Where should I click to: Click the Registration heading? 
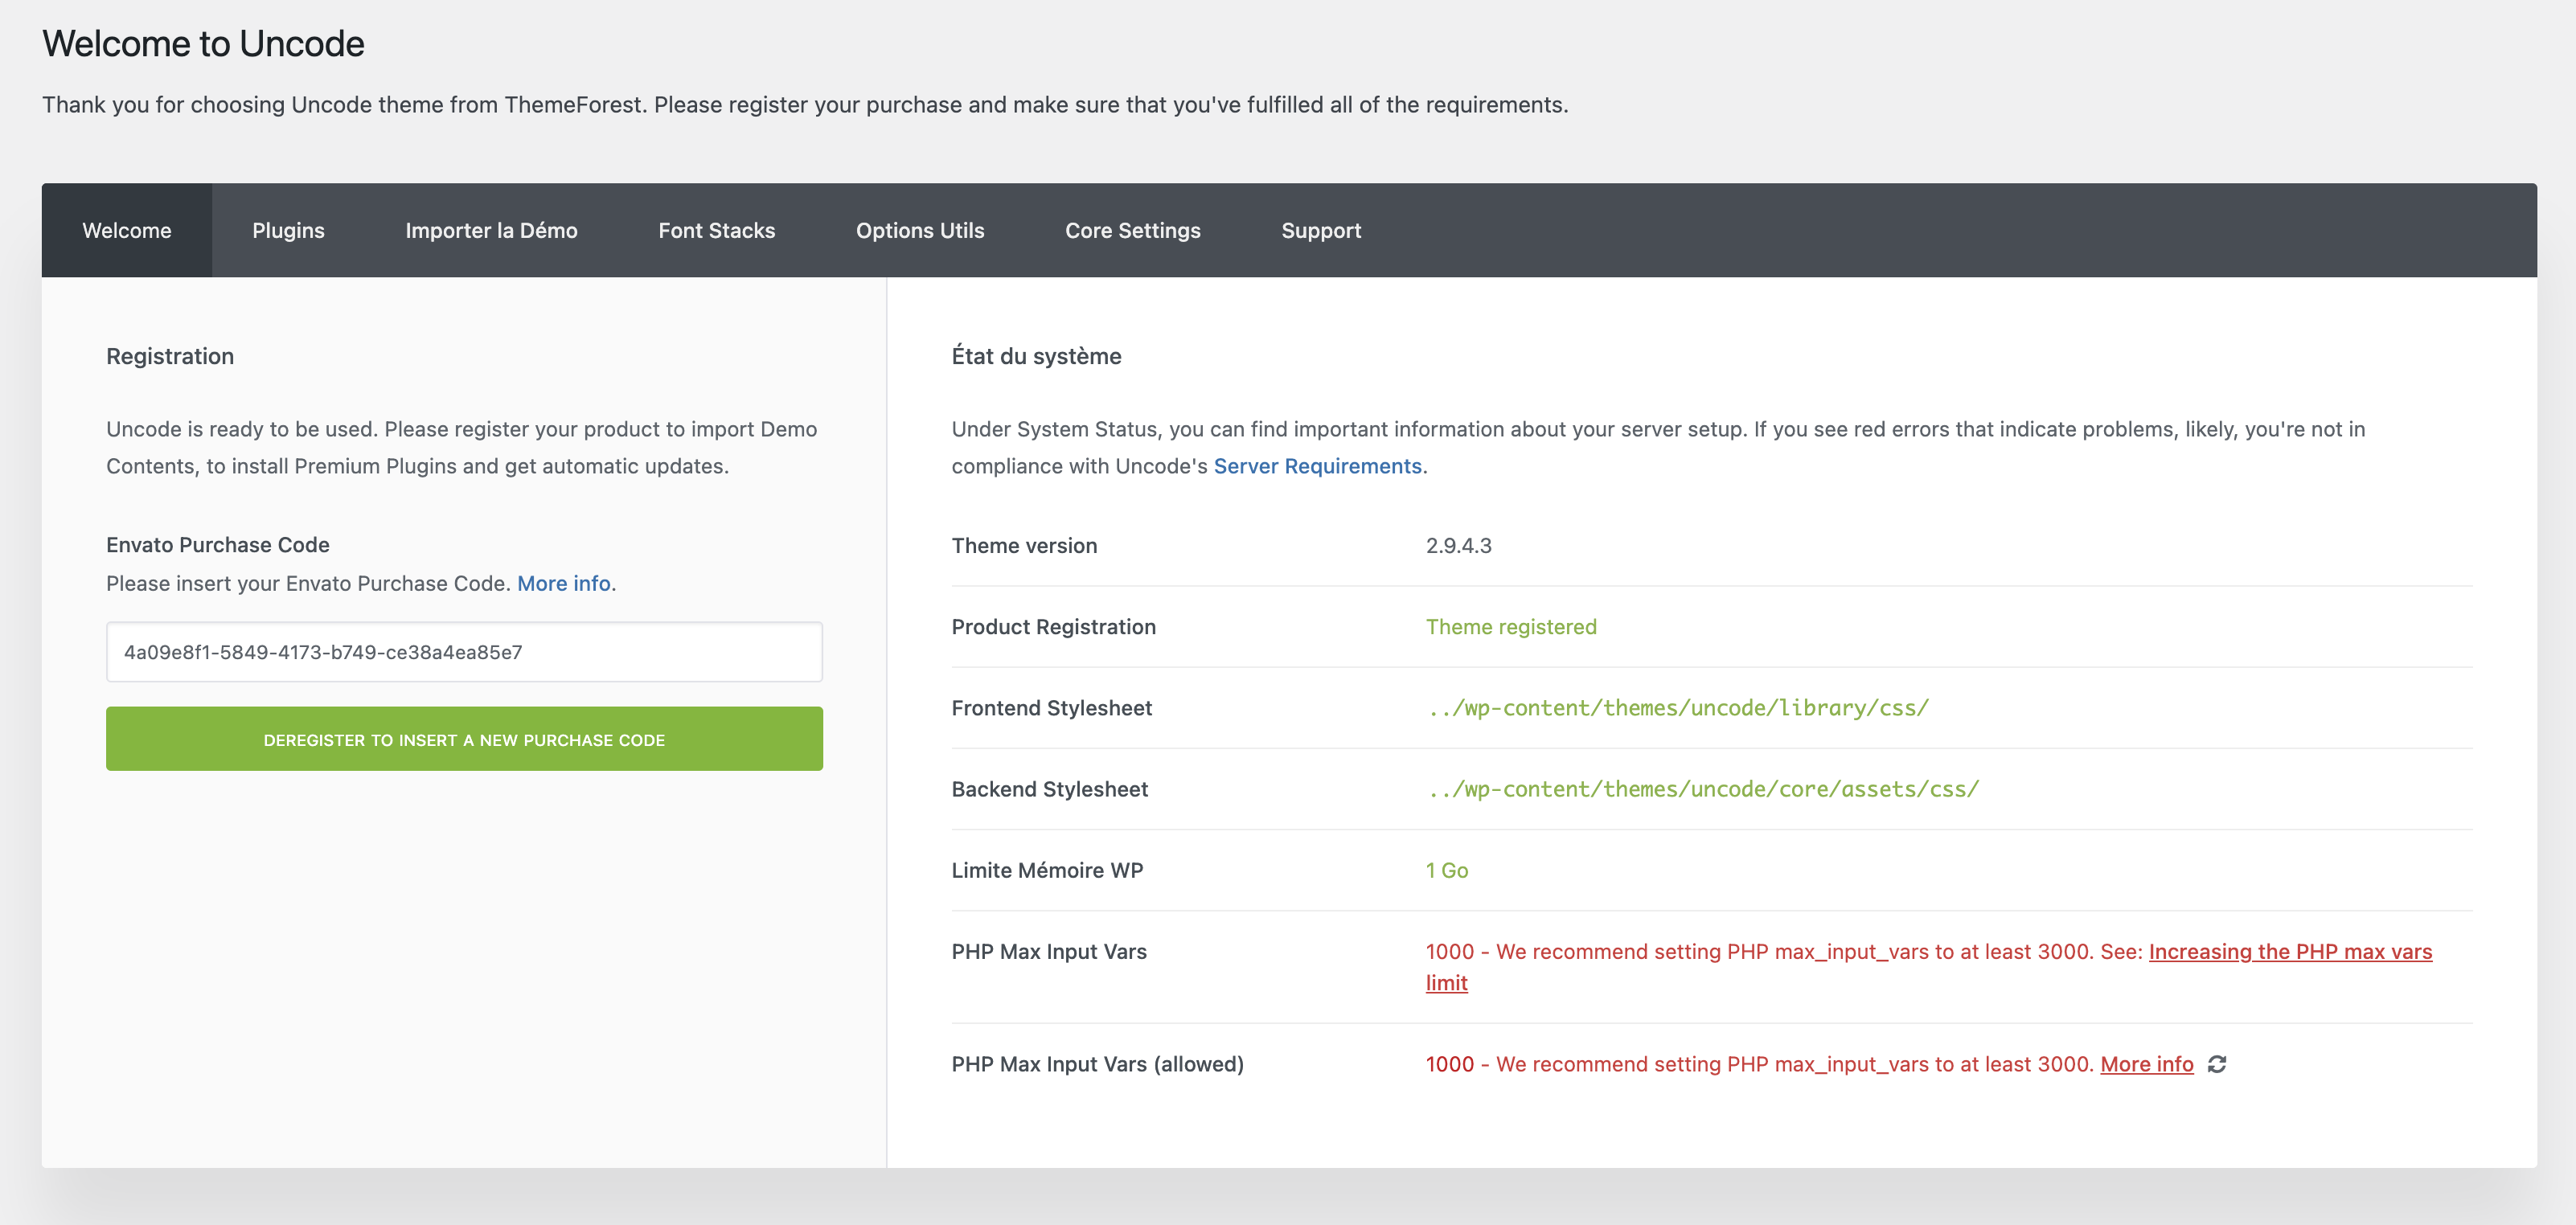[170, 356]
